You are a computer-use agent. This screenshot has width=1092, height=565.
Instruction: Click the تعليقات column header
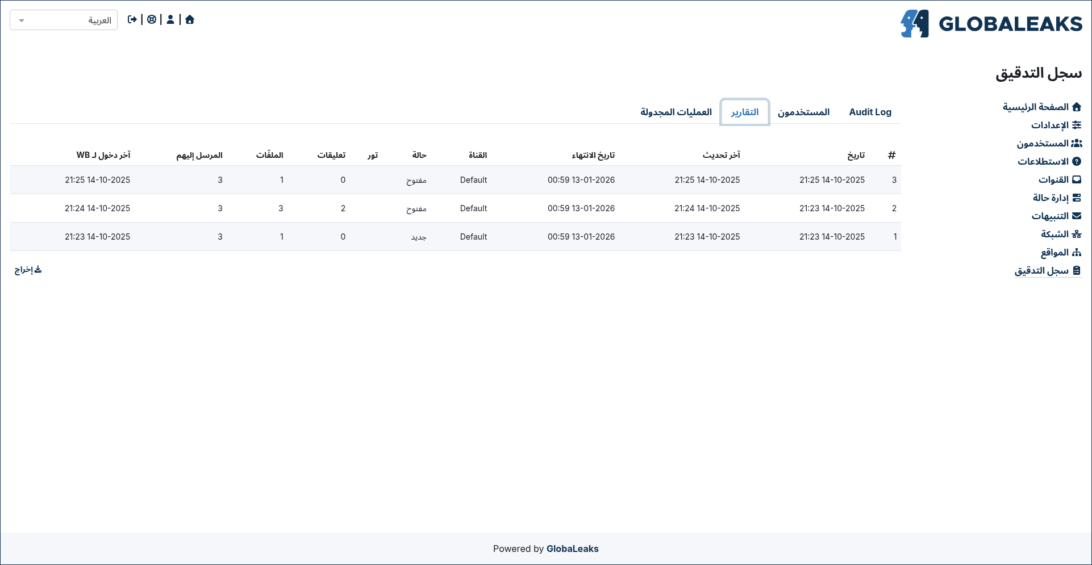coord(331,155)
